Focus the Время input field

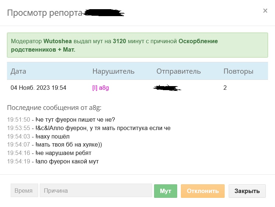pos(24,191)
